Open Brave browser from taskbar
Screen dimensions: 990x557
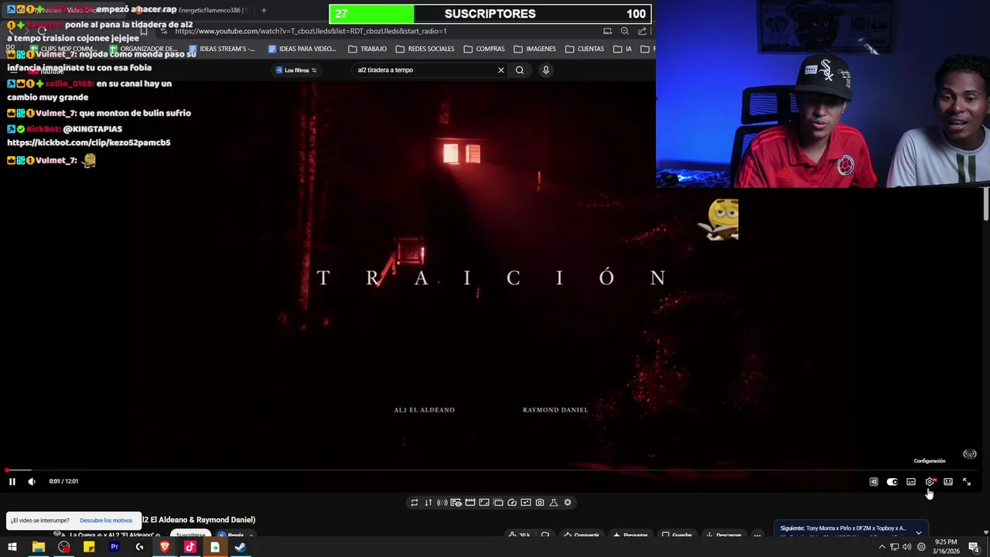click(x=165, y=548)
